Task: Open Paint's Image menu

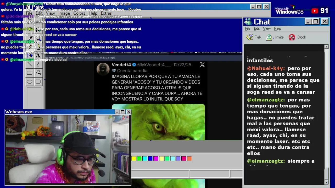Action: (x=64, y=13)
